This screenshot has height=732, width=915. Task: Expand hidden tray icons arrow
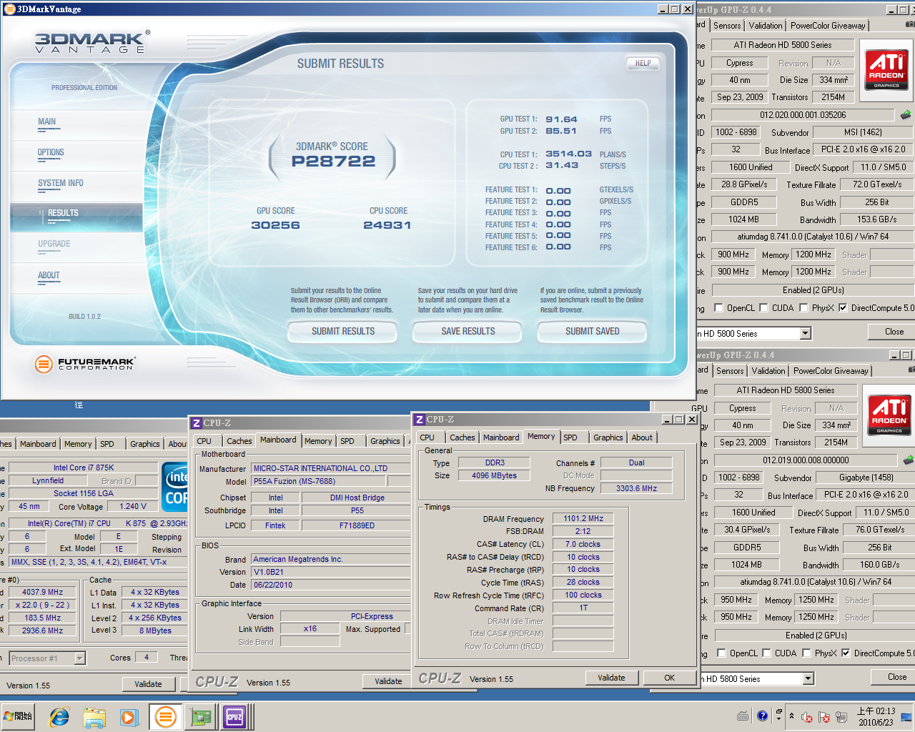pos(791,717)
